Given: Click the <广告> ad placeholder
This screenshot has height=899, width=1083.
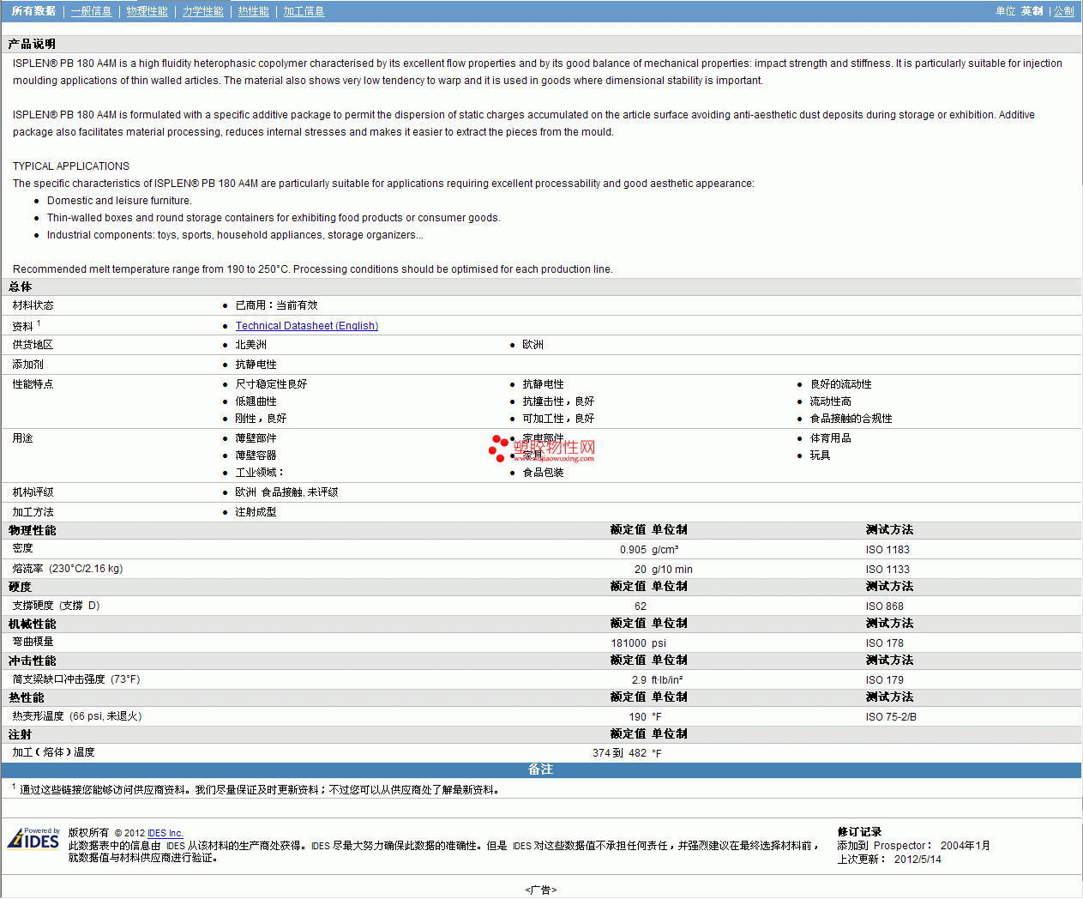Looking at the screenshot, I should pos(541,890).
